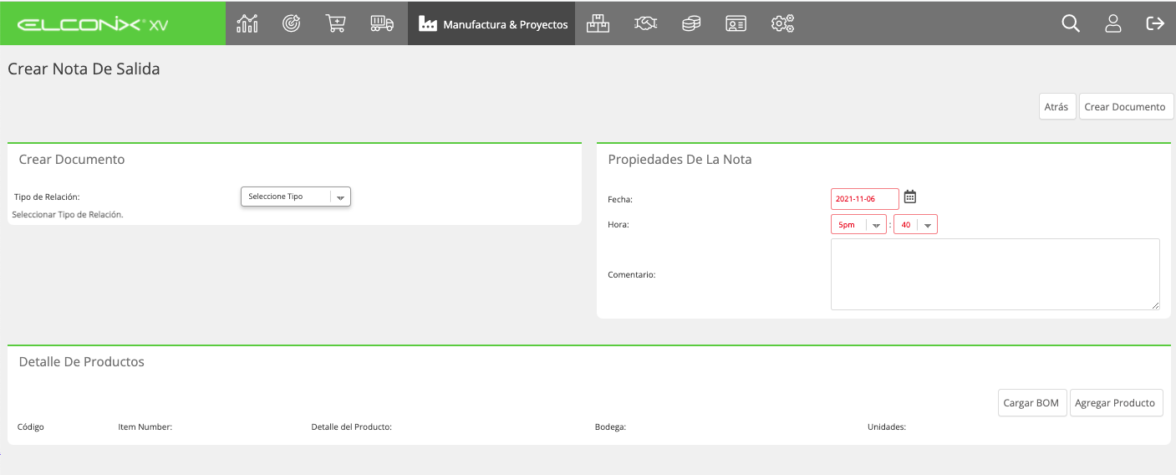This screenshot has height=475, width=1176.
Task: Open the container truck logistics icon
Action: pyautogui.click(x=382, y=23)
